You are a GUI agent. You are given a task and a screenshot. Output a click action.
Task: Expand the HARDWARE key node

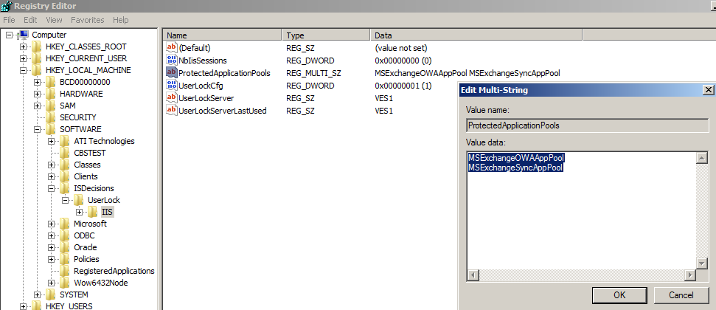(37, 94)
